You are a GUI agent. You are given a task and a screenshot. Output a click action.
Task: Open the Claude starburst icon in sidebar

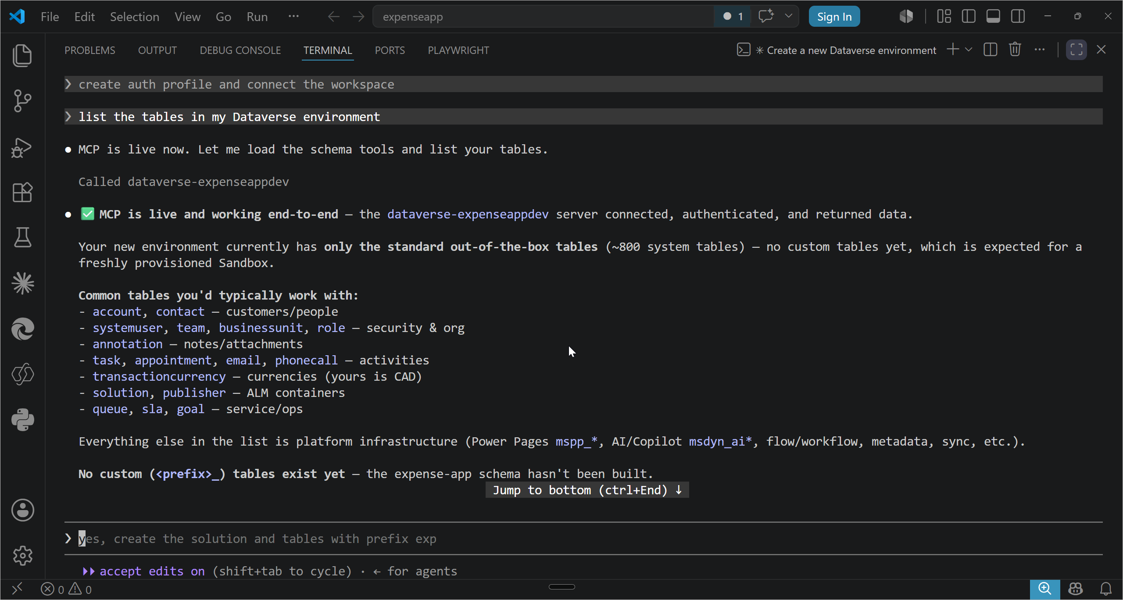[x=22, y=283]
